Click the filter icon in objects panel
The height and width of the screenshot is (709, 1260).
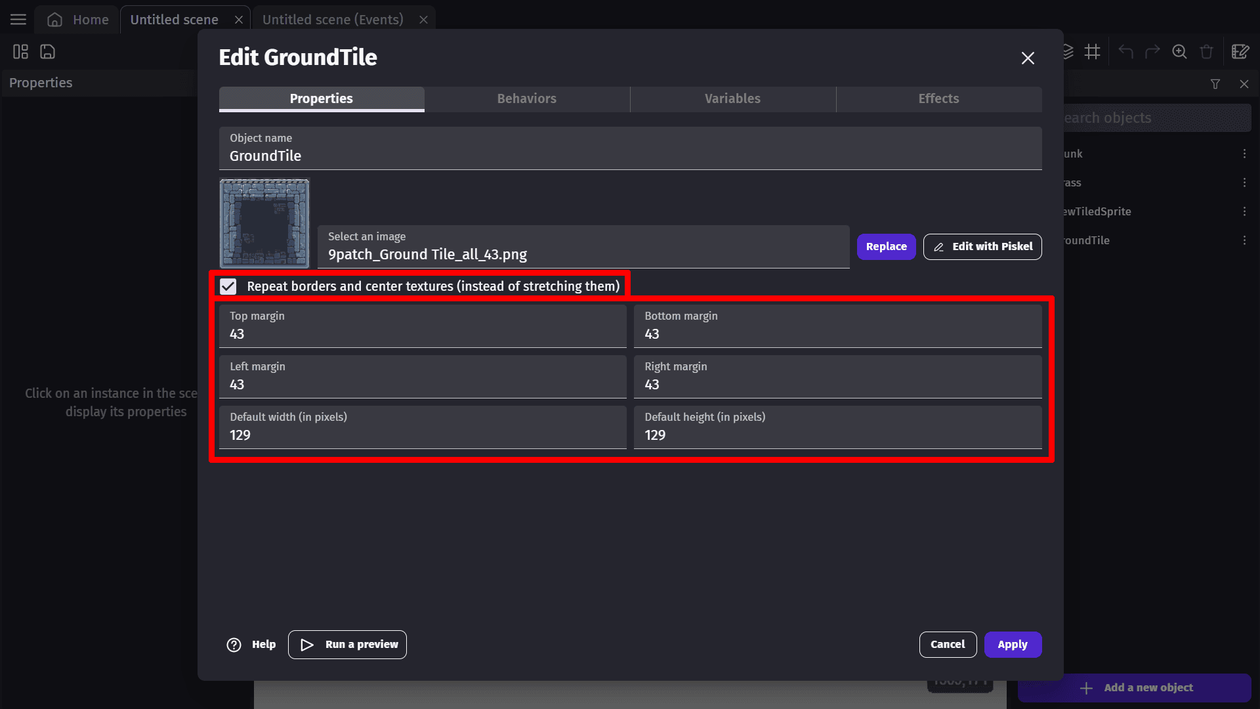click(x=1215, y=84)
